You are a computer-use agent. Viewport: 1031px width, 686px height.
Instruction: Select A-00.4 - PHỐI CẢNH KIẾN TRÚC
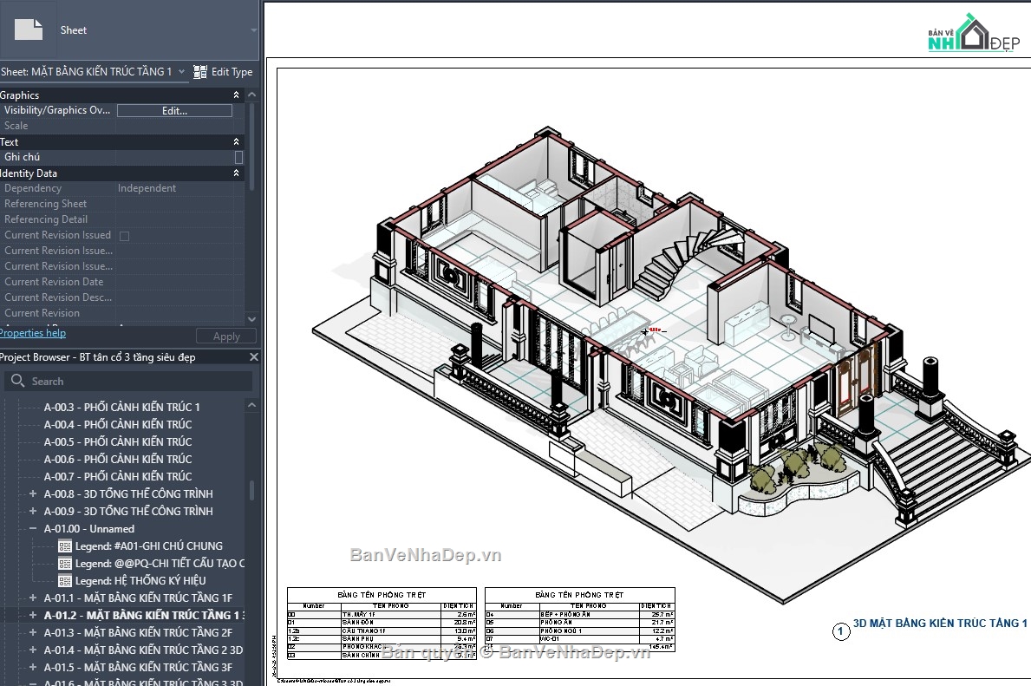pyautogui.click(x=118, y=424)
